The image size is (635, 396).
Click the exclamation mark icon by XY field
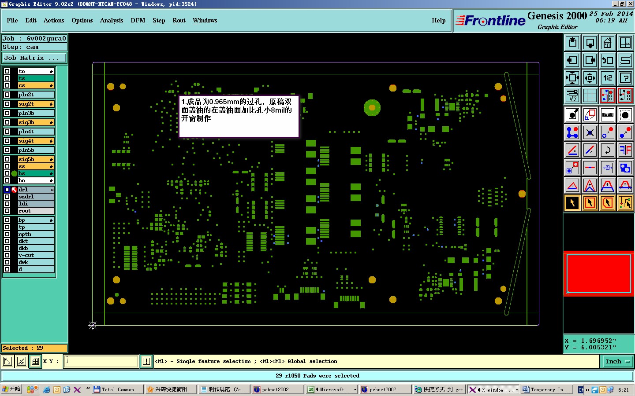(146, 362)
